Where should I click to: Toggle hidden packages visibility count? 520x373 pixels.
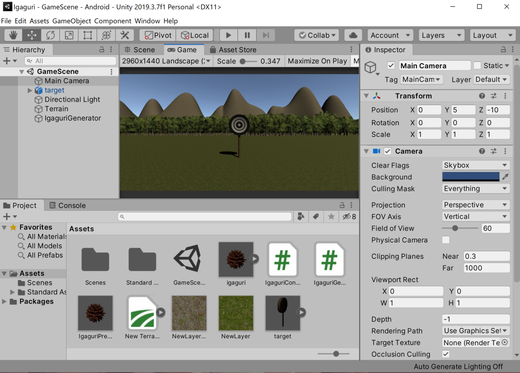coord(349,216)
